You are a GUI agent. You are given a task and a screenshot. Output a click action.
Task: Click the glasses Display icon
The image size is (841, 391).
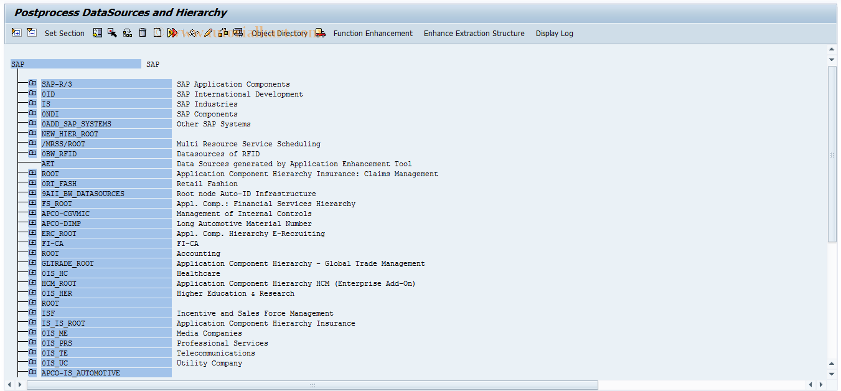point(194,33)
